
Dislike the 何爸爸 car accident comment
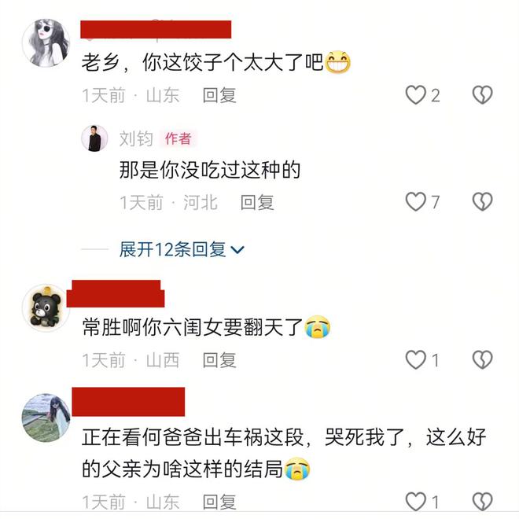click(x=482, y=502)
